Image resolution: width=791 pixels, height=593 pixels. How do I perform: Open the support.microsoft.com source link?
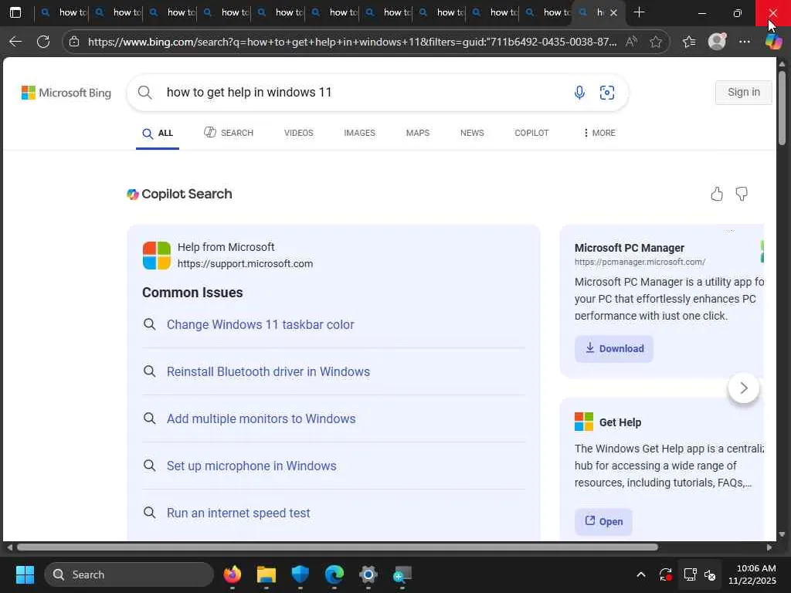pyautogui.click(x=245, y=264)
